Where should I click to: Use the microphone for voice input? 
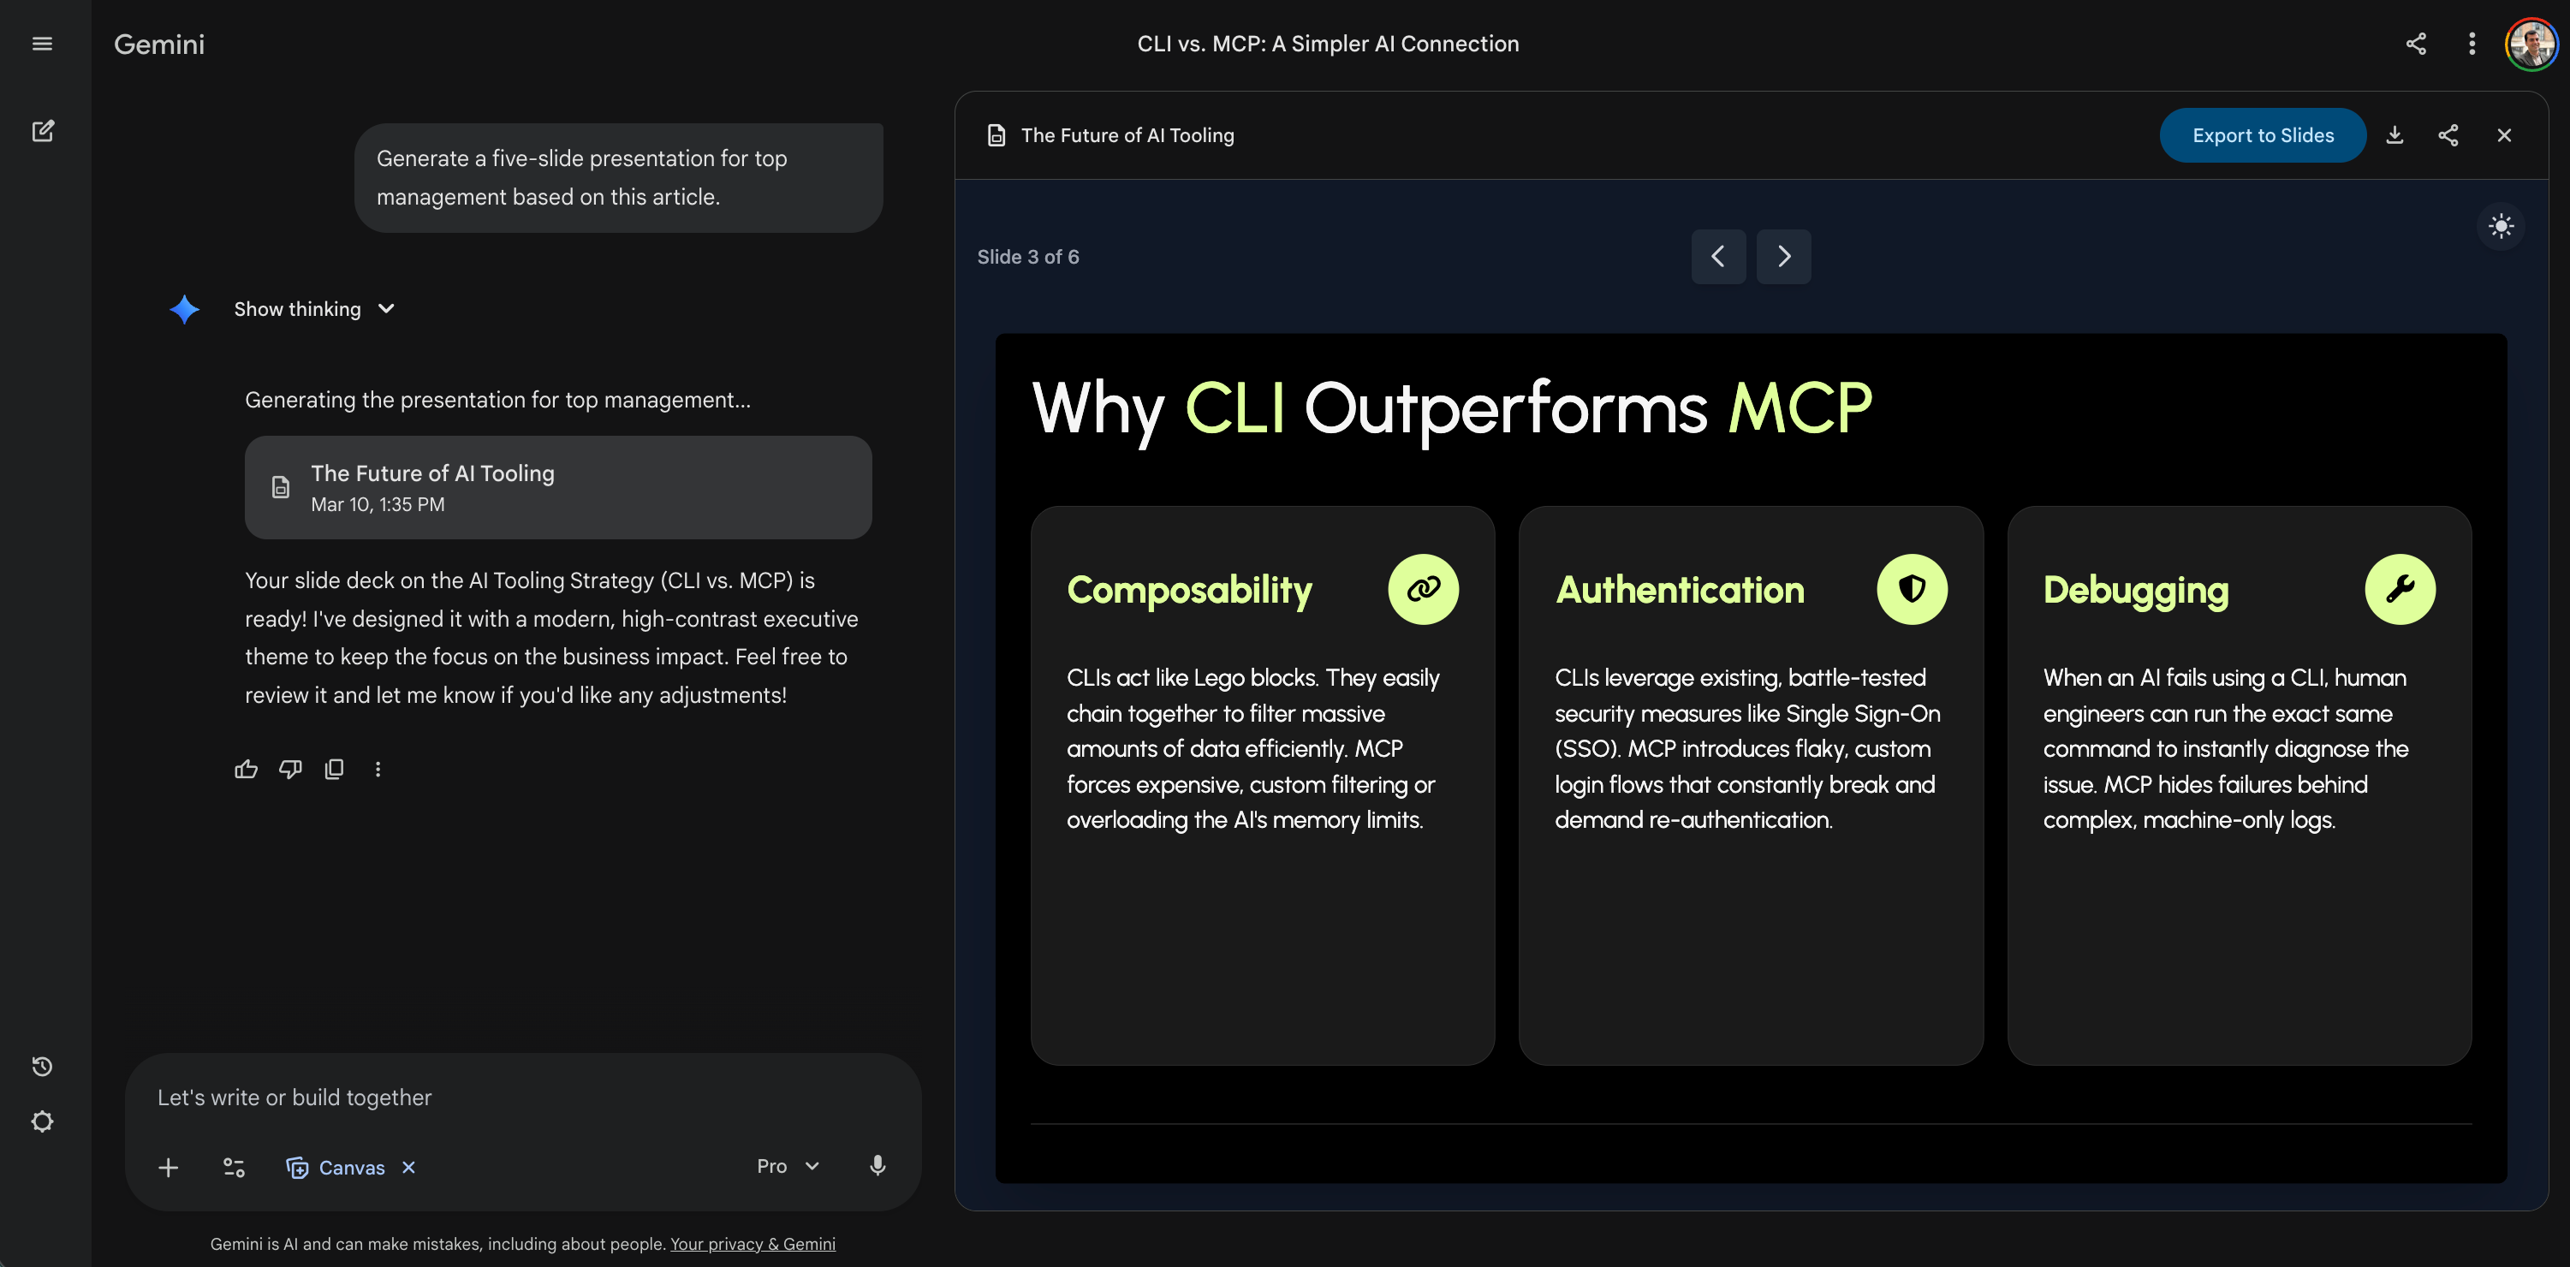[x=877, y=1166]
